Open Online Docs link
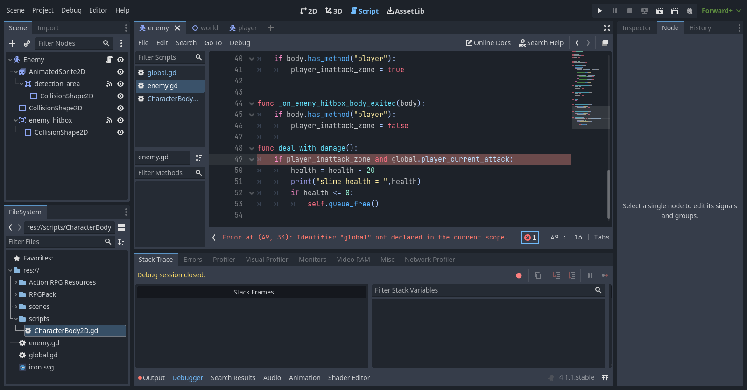This screenshot has height=390, width=747. pyautogui.click(x=488, y=43)
